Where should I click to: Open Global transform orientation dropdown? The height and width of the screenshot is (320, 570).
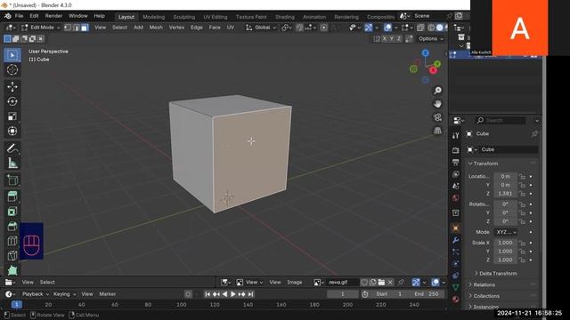[261, 28]
